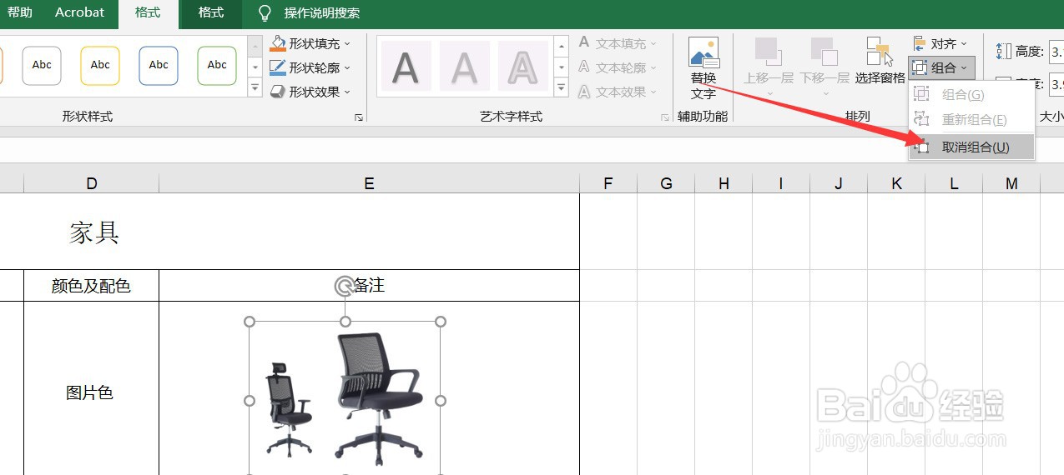Click the 颜色及配色 header cell
This screenshot has width=1064, height=475.
91,286
